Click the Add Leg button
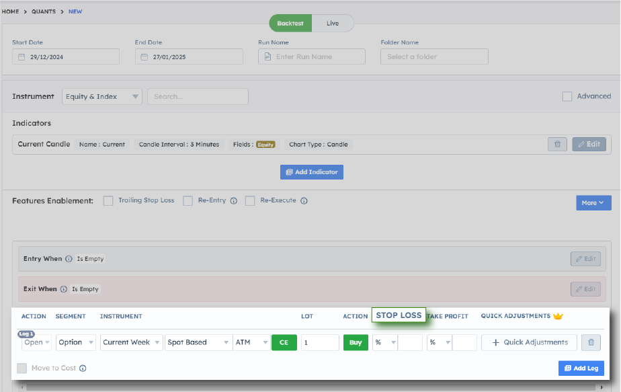The width and height of the screenshot is (621, 392). click(x=581, y=368)
